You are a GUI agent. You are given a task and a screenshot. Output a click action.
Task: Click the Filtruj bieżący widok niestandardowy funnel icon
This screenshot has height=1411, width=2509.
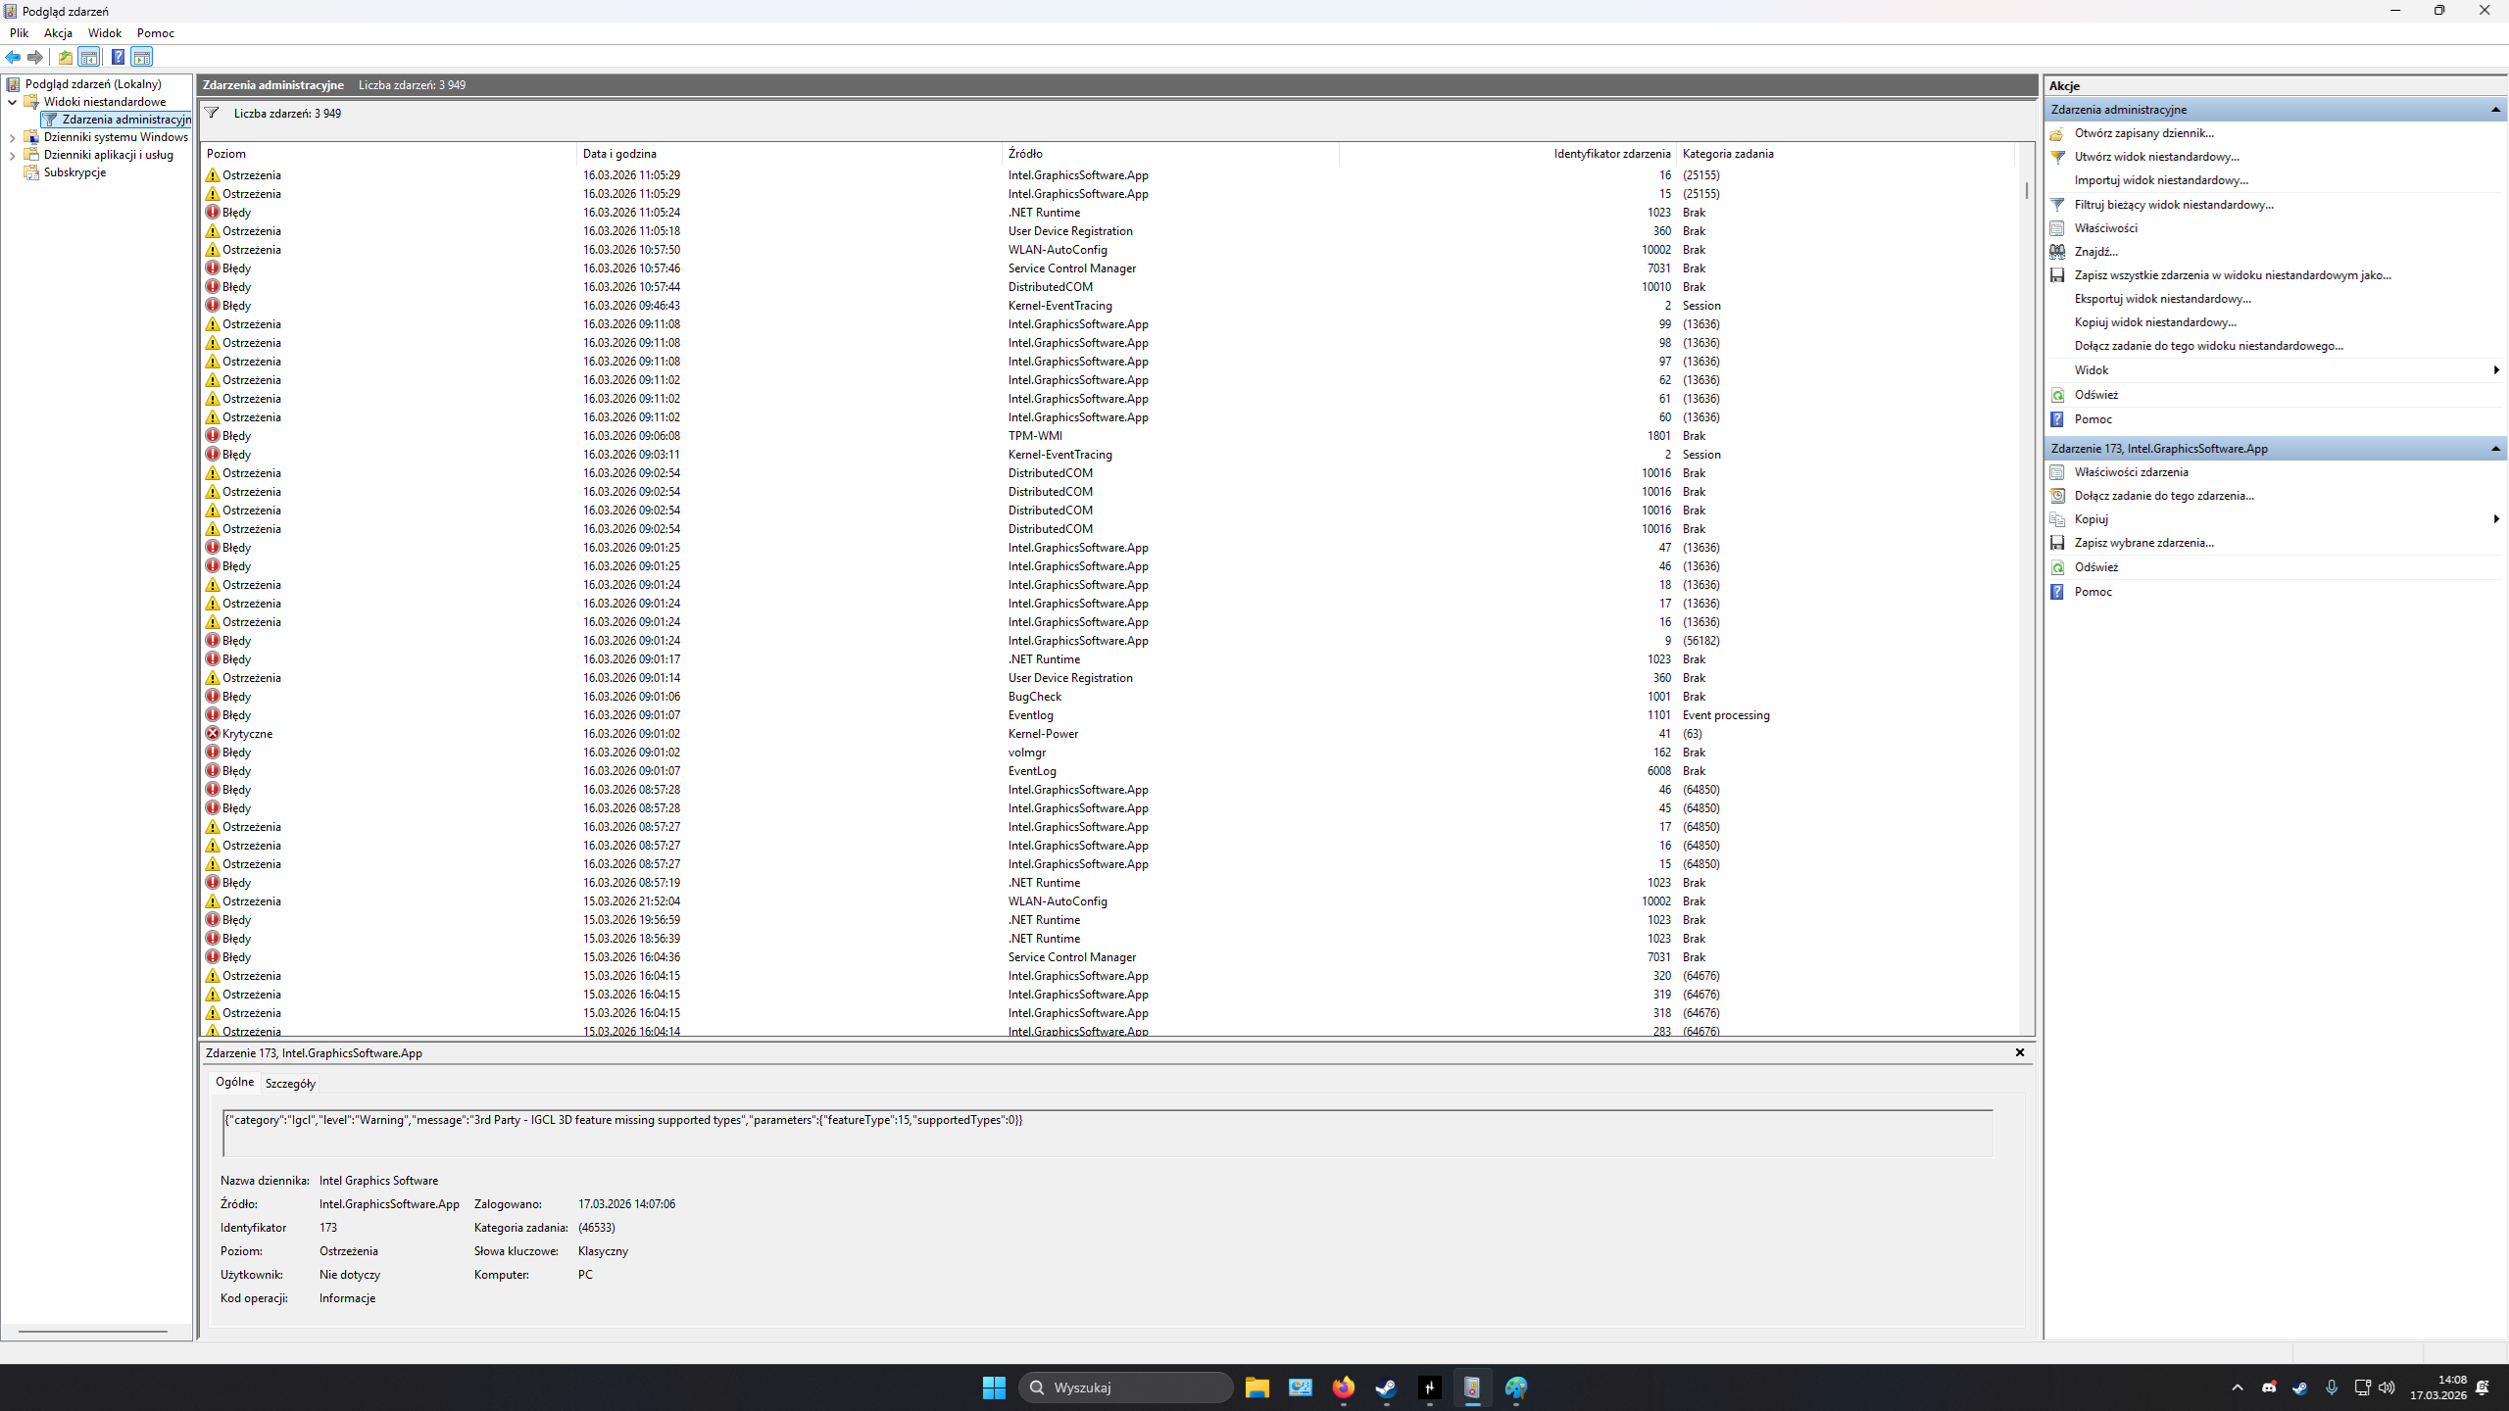[2057, 205]
